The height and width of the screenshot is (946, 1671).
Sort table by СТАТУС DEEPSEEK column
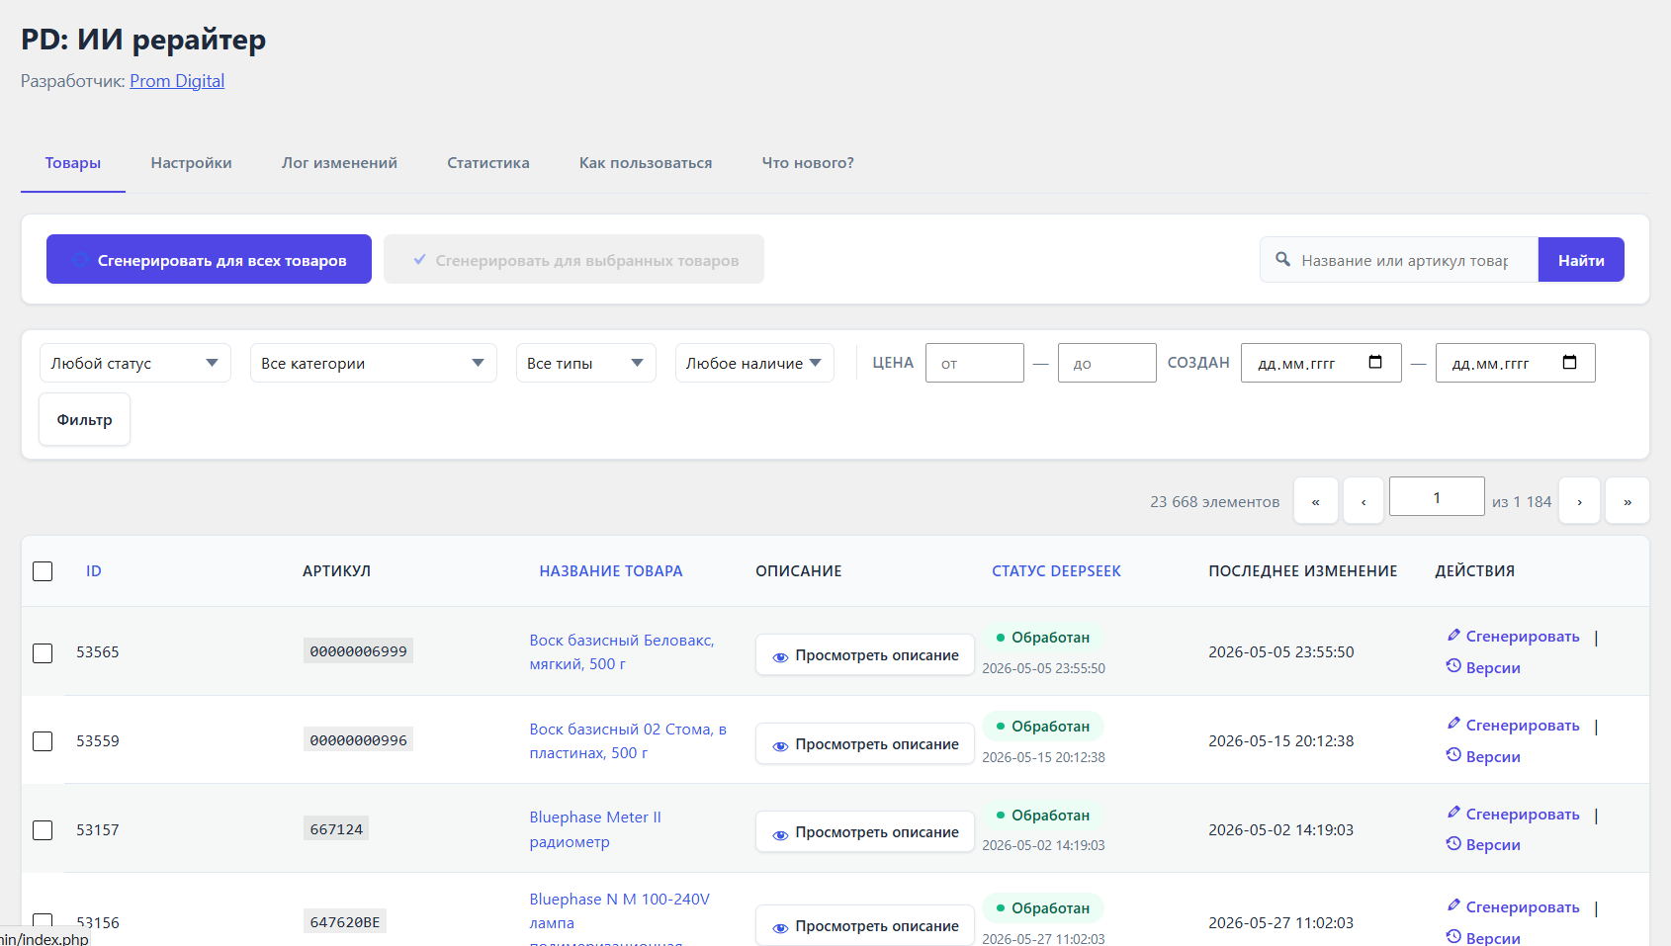[x=1056, y=571]
